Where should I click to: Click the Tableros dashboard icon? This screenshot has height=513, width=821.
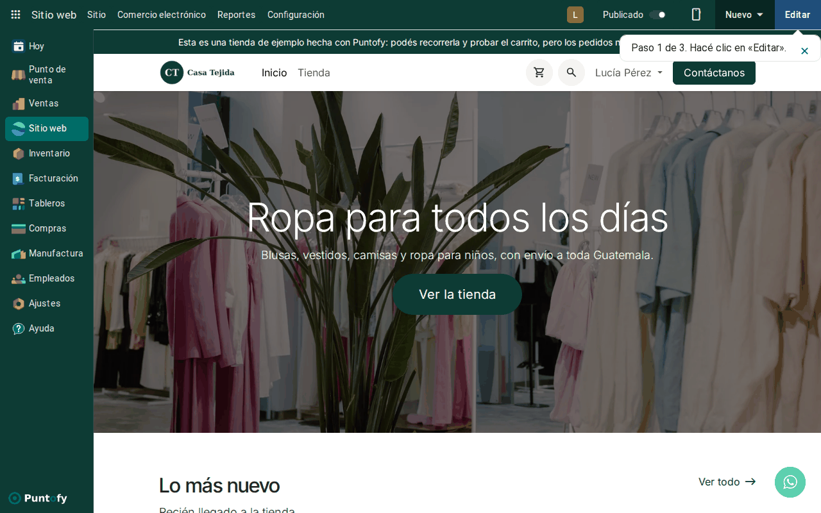(19, 203)
